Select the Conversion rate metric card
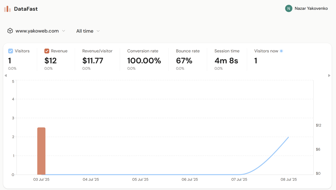Screen dimensions: 336x190 [144, 59]
